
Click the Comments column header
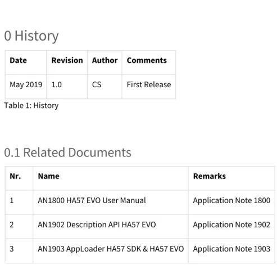[x=147, y=60]
